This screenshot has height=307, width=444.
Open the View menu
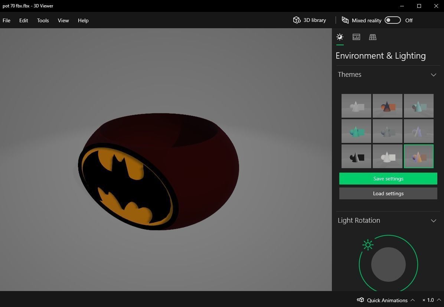[63, 20]
